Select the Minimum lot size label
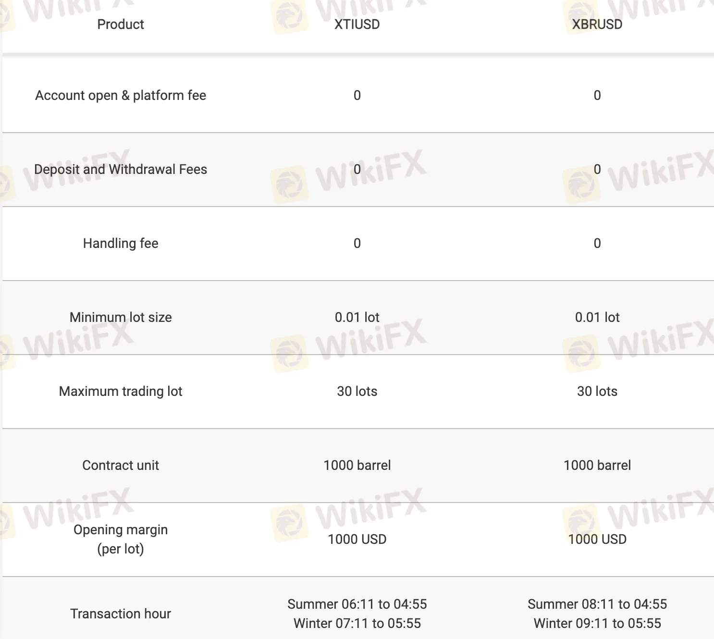714x639 pixels. (121, 317)
